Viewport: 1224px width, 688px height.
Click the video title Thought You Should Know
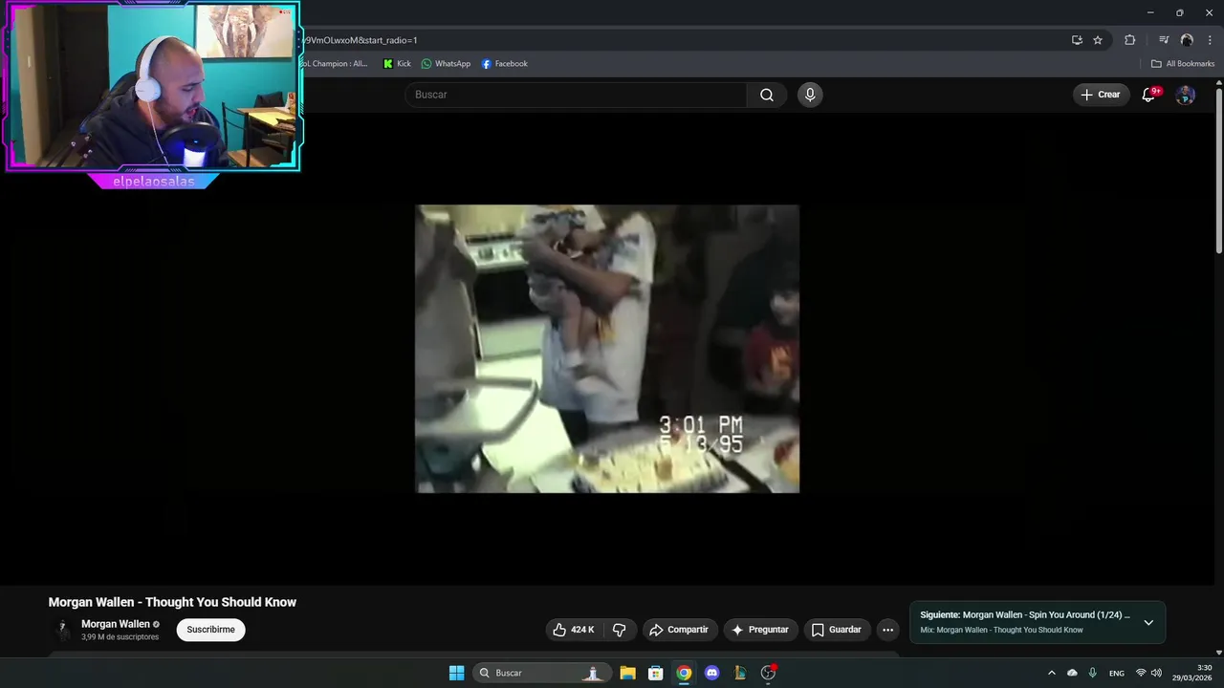172,602
